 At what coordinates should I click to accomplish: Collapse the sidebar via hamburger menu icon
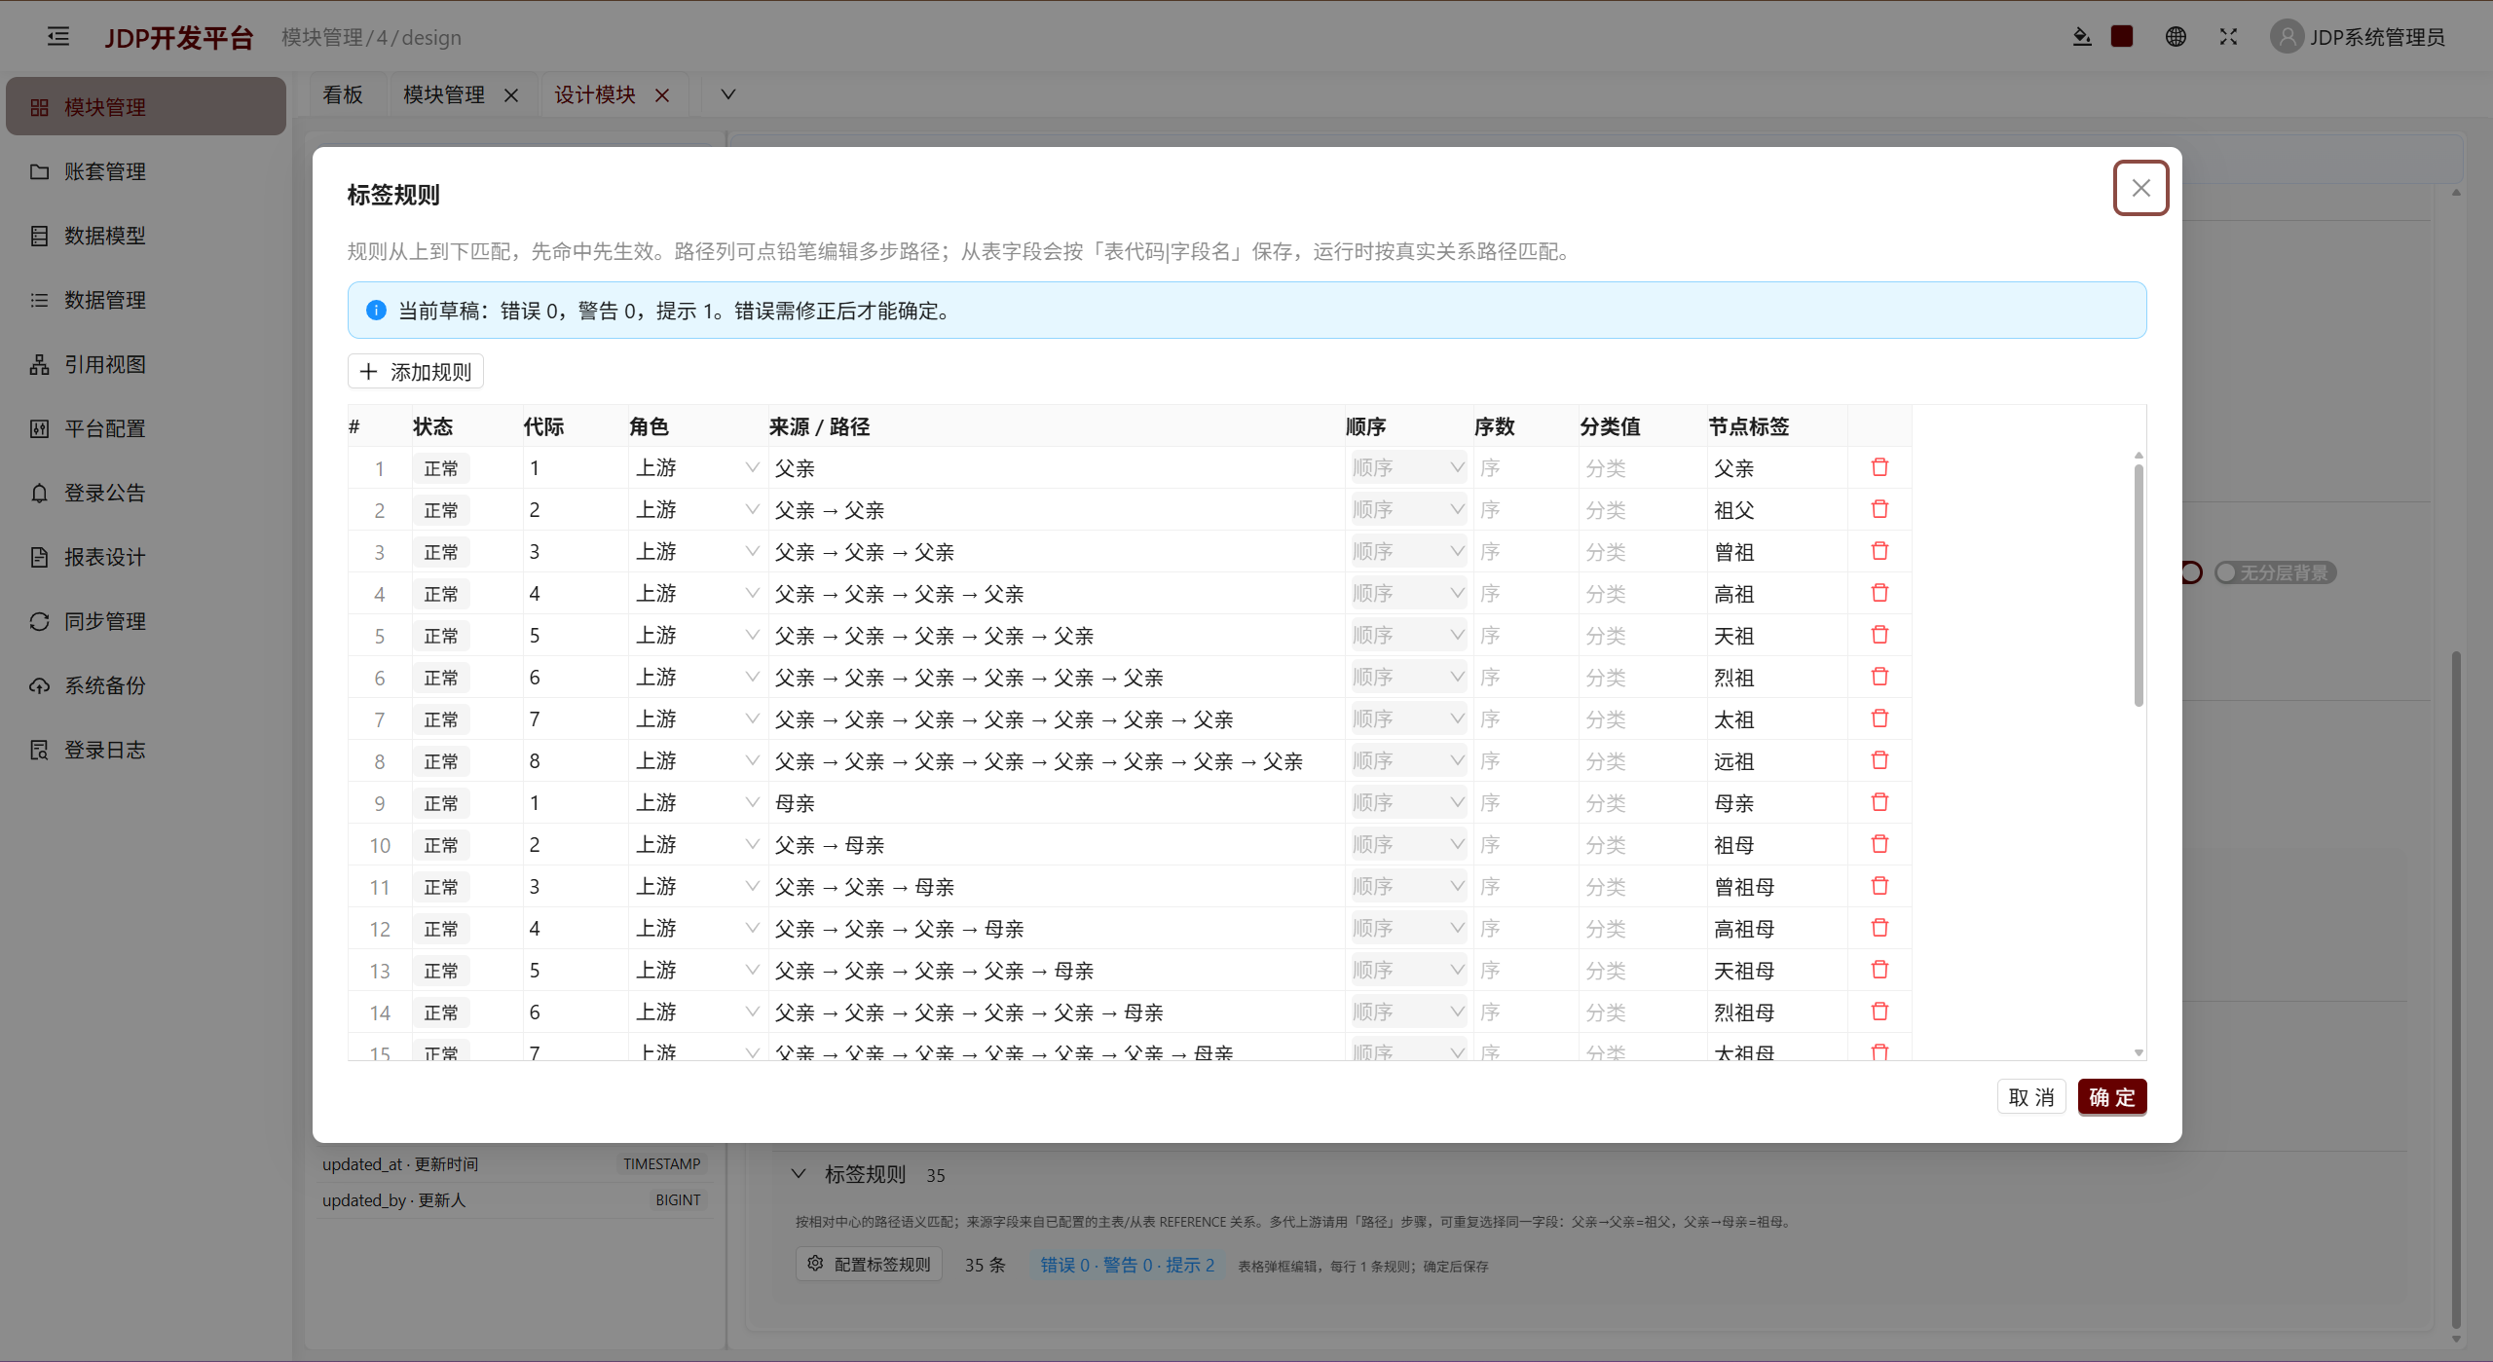[58, 37]
